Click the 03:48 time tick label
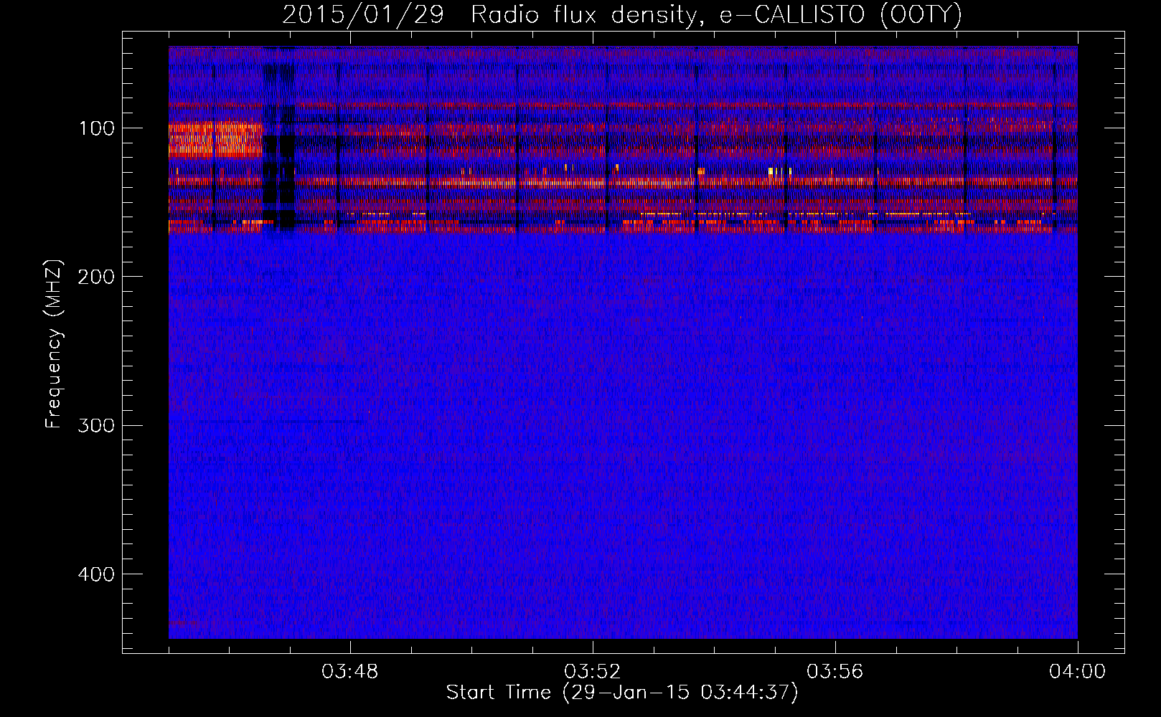 pos(349,672)
